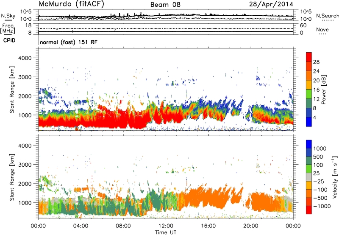Click the normal (fast) 151 RF text
The height and width of the screenshot is (235, 339).
pyautogui.click(x=69, y=42)
